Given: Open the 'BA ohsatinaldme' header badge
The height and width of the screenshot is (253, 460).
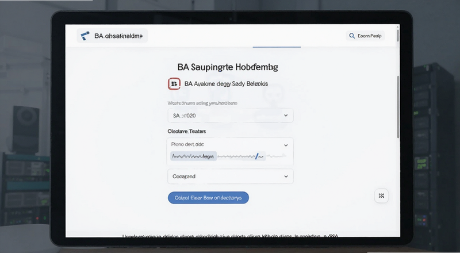Looking at the screenshot, I should (112, 36).
